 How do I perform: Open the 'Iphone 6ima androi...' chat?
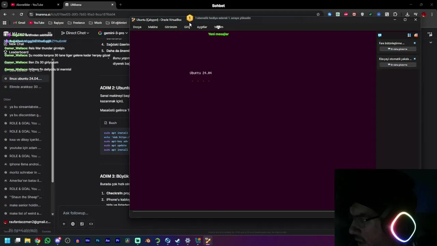pyautogui.click(x=26, y=164)
